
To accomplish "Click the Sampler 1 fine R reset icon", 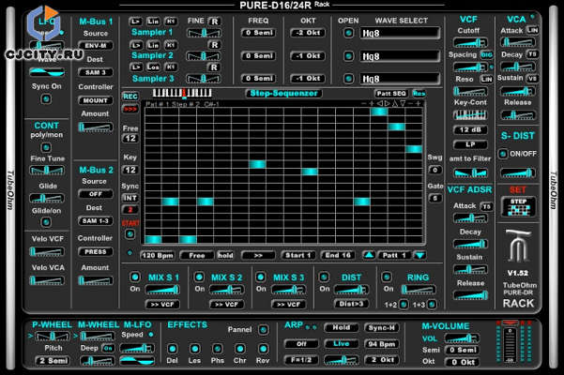I will [214, 22].
